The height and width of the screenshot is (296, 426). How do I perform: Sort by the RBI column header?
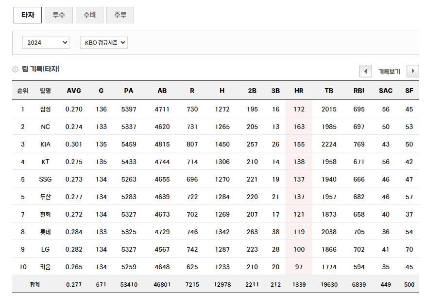pyautogui.click(x=355, y=91)
